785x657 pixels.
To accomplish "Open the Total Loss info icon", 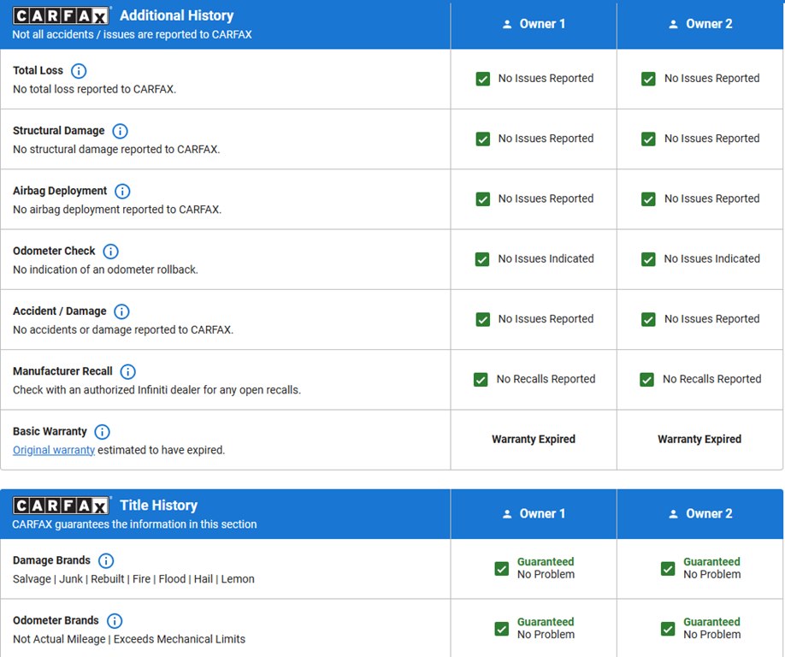I will coord(79,71).
